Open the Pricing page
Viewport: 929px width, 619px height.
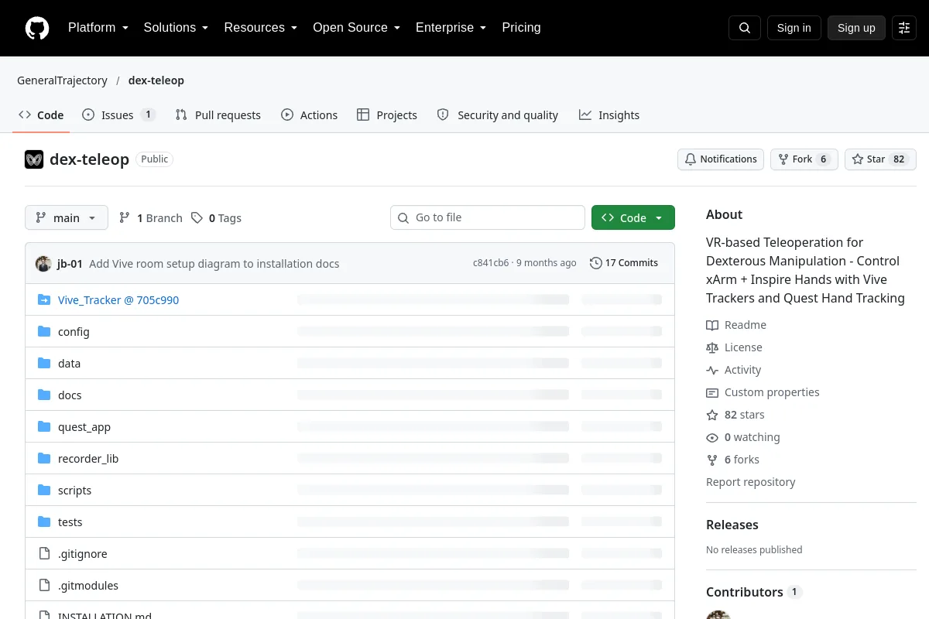(x=521, y=28)
